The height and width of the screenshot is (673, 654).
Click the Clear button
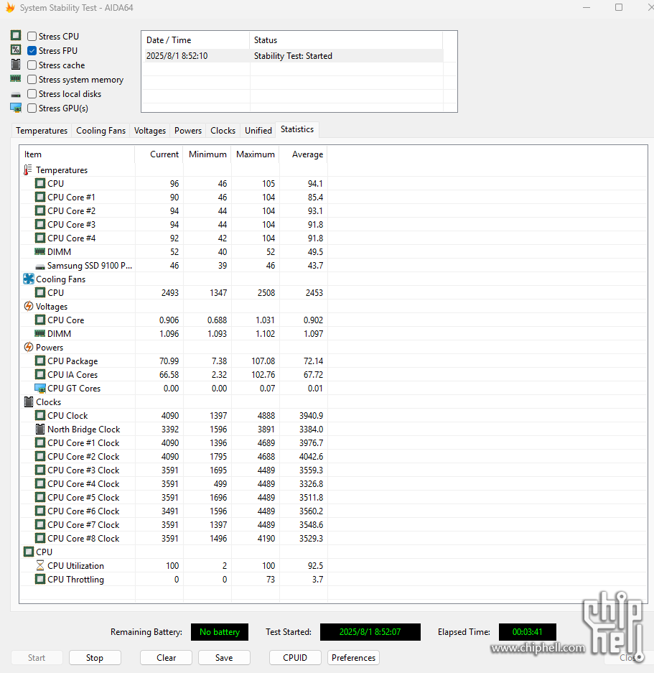tap(166, 657)
